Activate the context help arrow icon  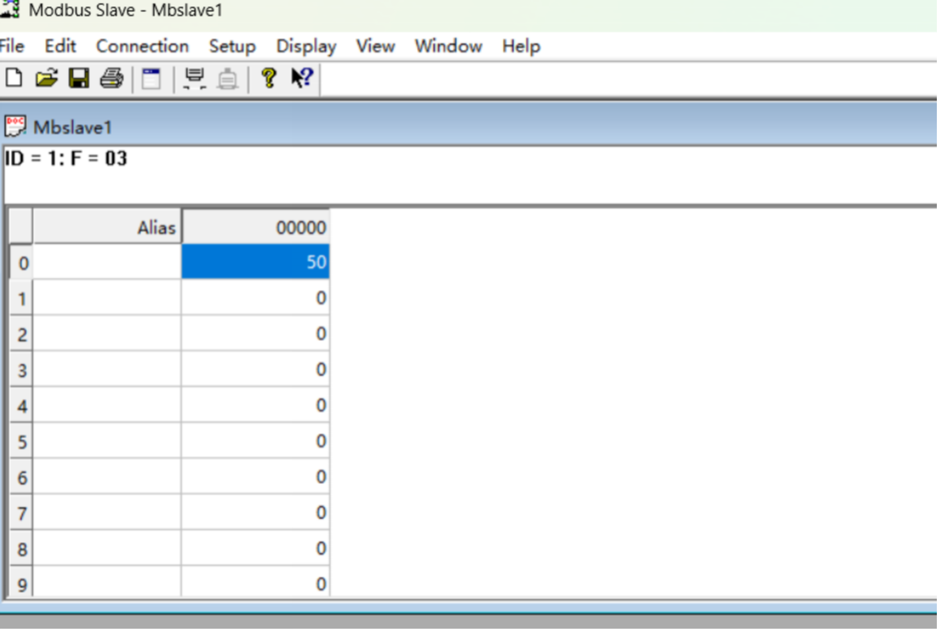point(302,78)
